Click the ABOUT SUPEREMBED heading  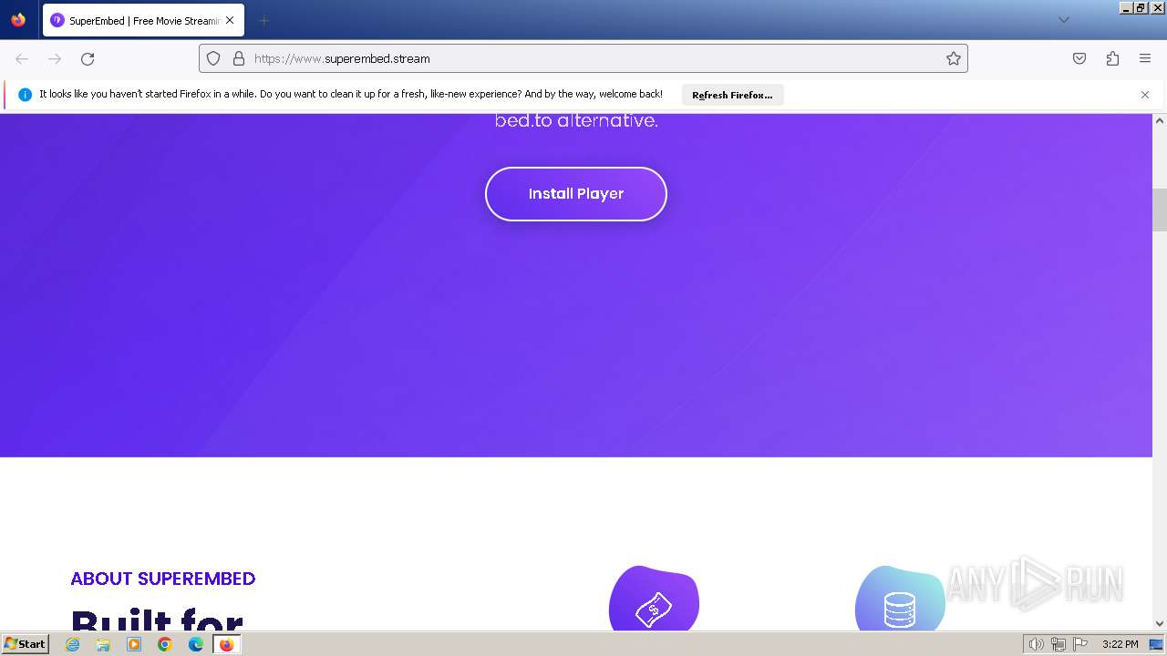point(163,579)
